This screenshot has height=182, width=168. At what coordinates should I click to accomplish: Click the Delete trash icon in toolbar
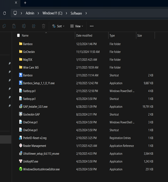(44, 26)
